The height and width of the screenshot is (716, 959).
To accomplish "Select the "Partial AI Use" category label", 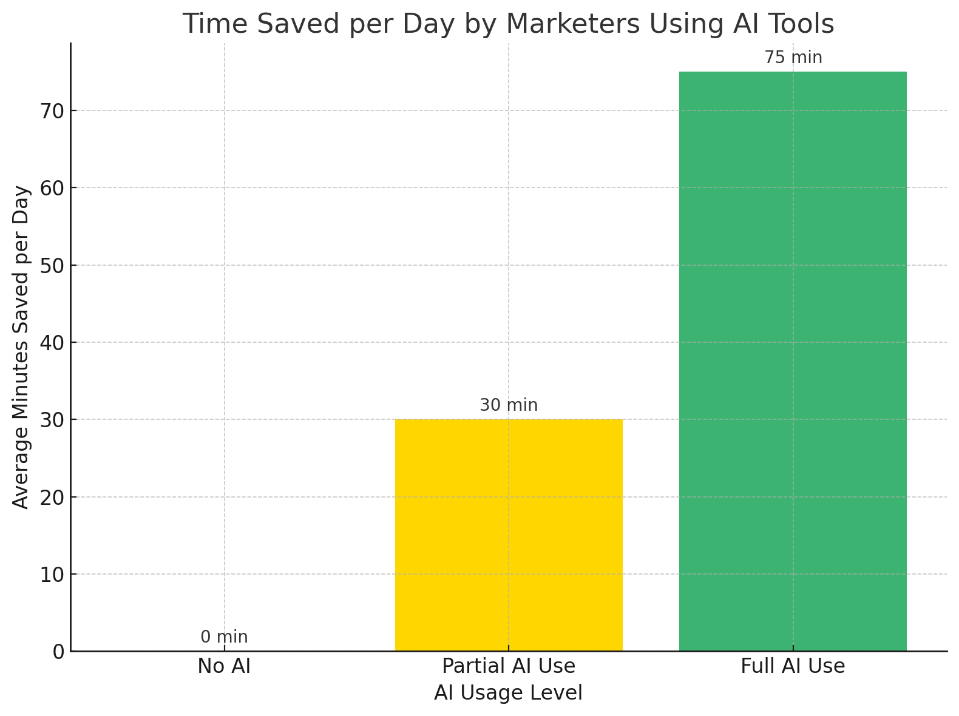I will (509, 666).
